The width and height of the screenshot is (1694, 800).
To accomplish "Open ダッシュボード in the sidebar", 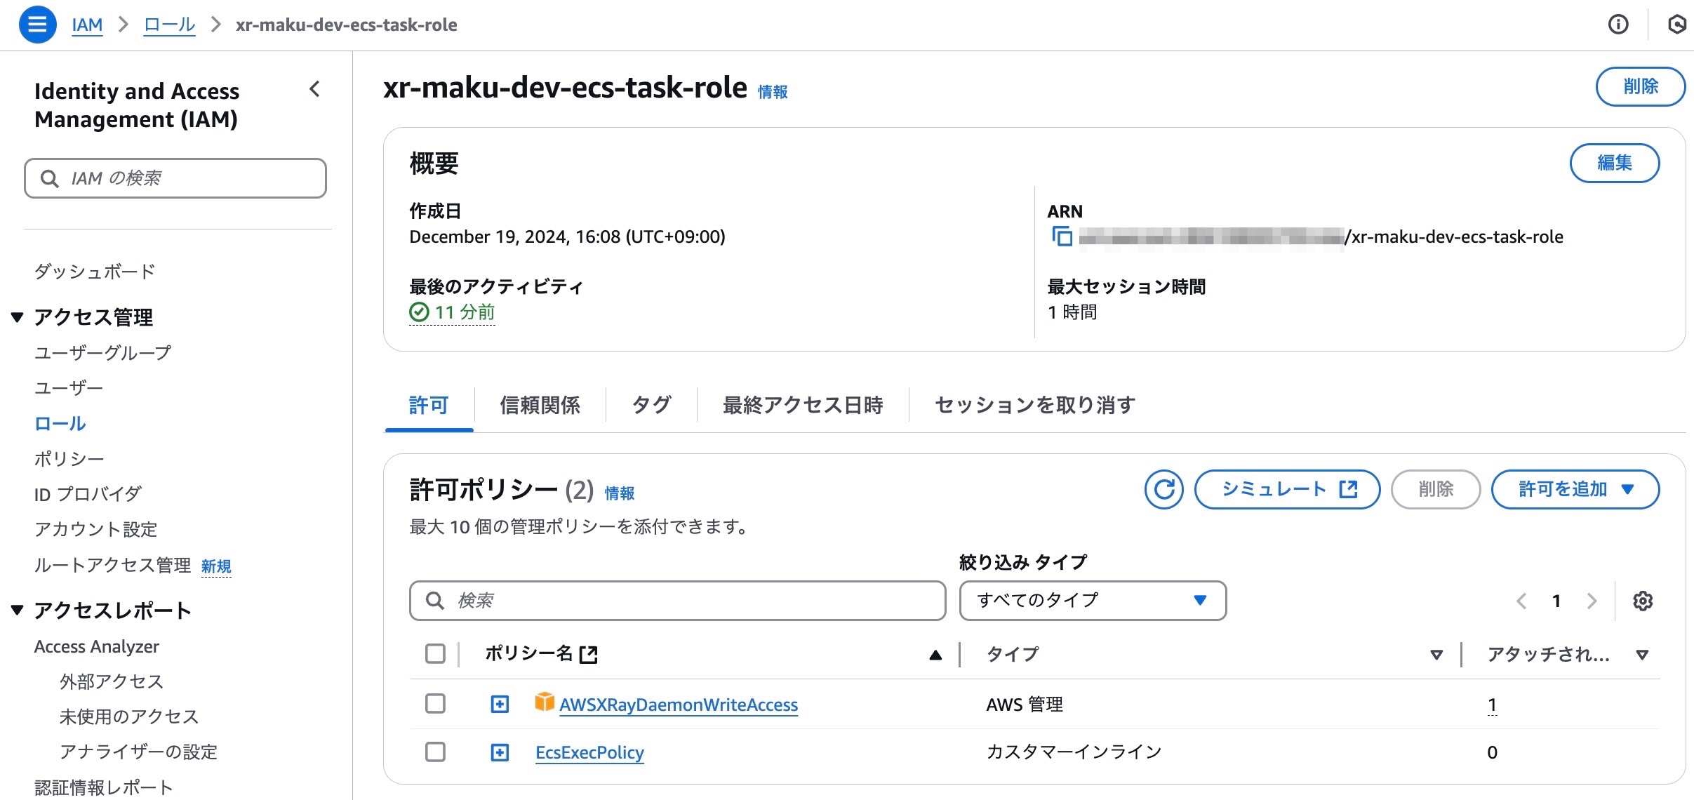I will pyautogui.click(x=95, y=272).
